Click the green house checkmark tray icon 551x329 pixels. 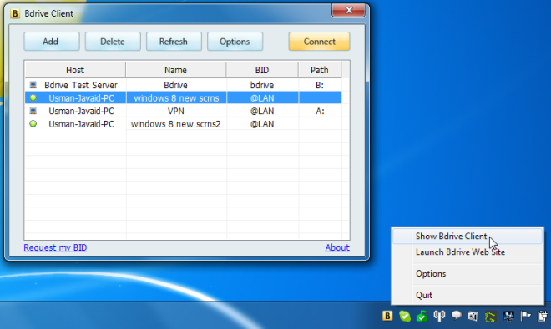[422, 316]
